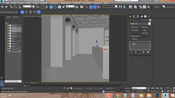Click the Redo arrow in main toolbar
The width and height of the screenshot is (175, 98).
coord(6,7)
